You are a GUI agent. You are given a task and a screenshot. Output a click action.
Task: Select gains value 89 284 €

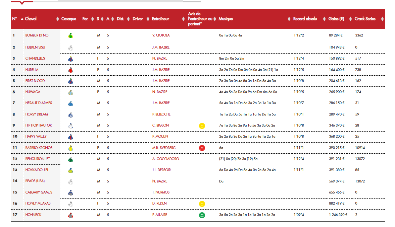[336, 35]
